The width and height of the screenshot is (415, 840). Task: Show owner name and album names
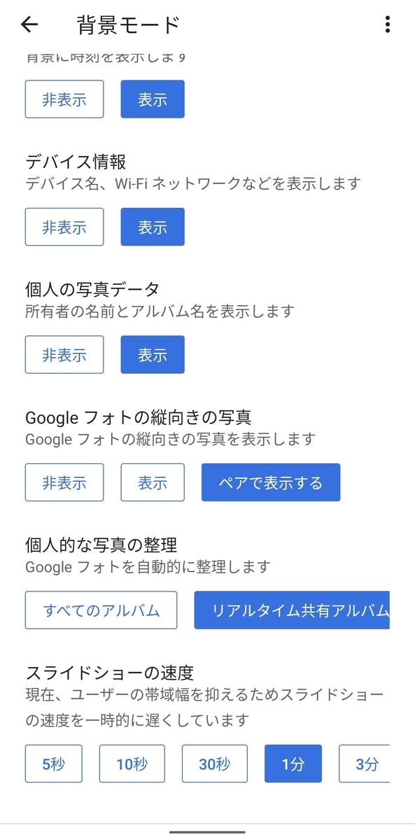(152, 354)
